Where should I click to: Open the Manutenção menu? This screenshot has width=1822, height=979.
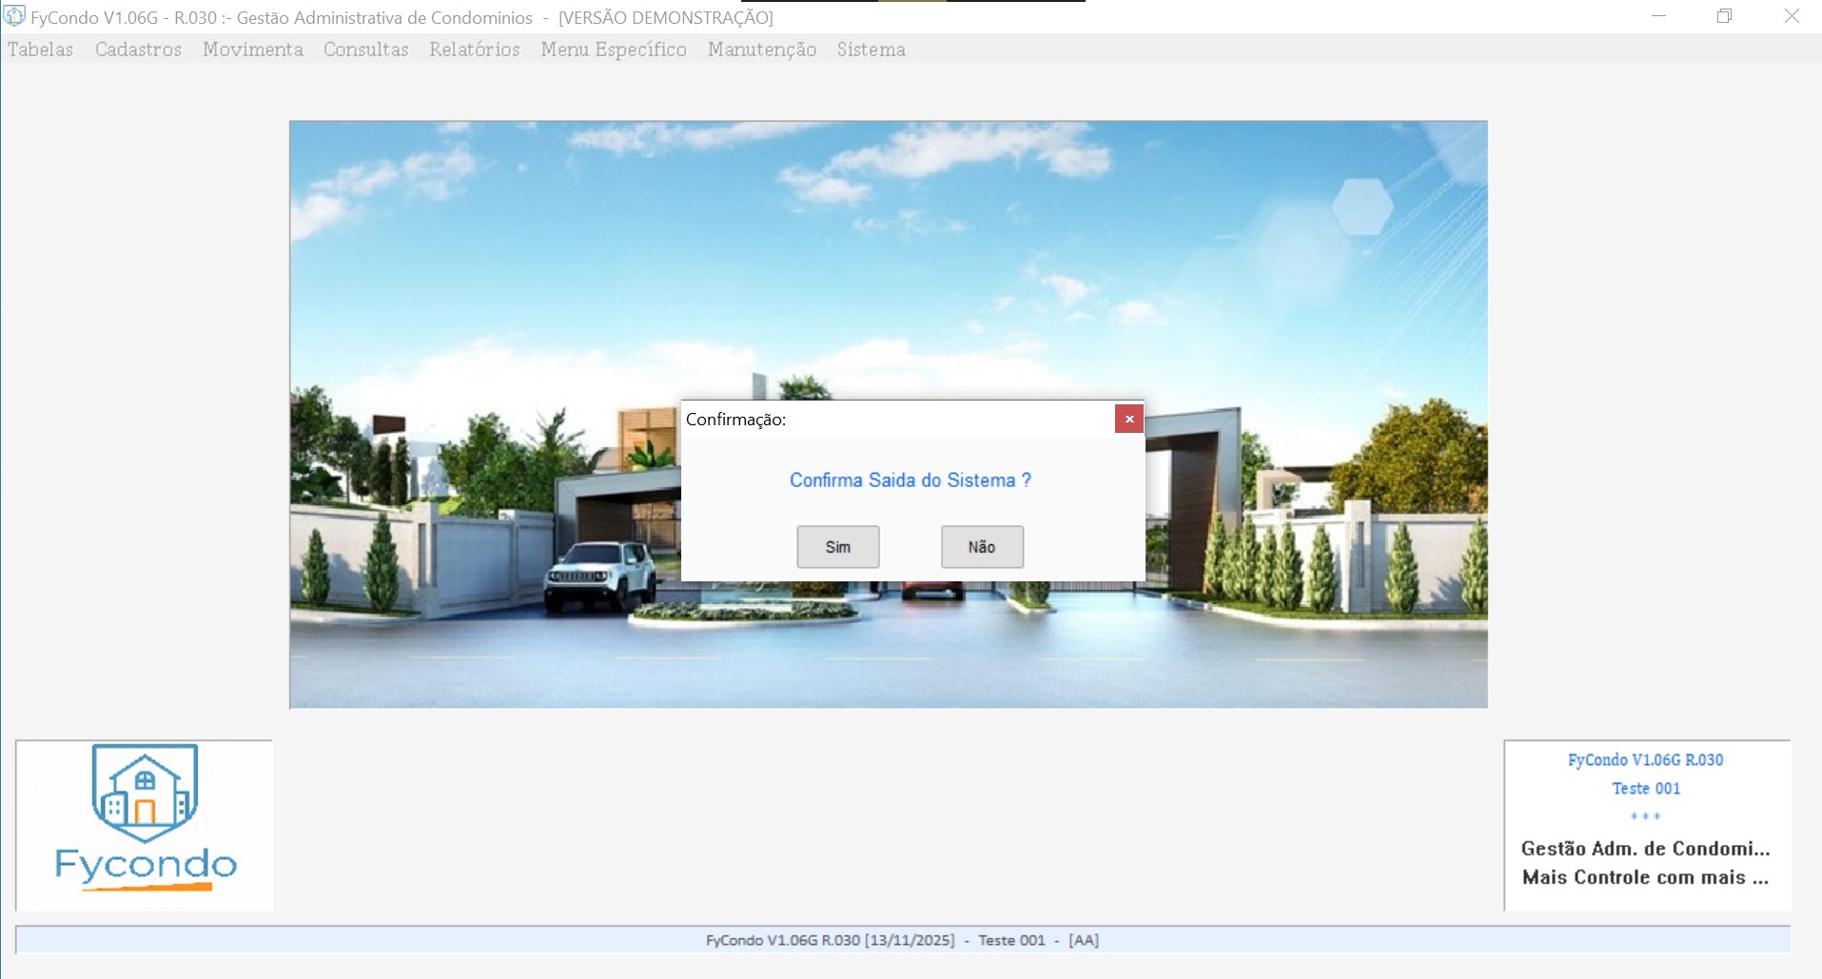pyautogui.click(x=761, y=49)
